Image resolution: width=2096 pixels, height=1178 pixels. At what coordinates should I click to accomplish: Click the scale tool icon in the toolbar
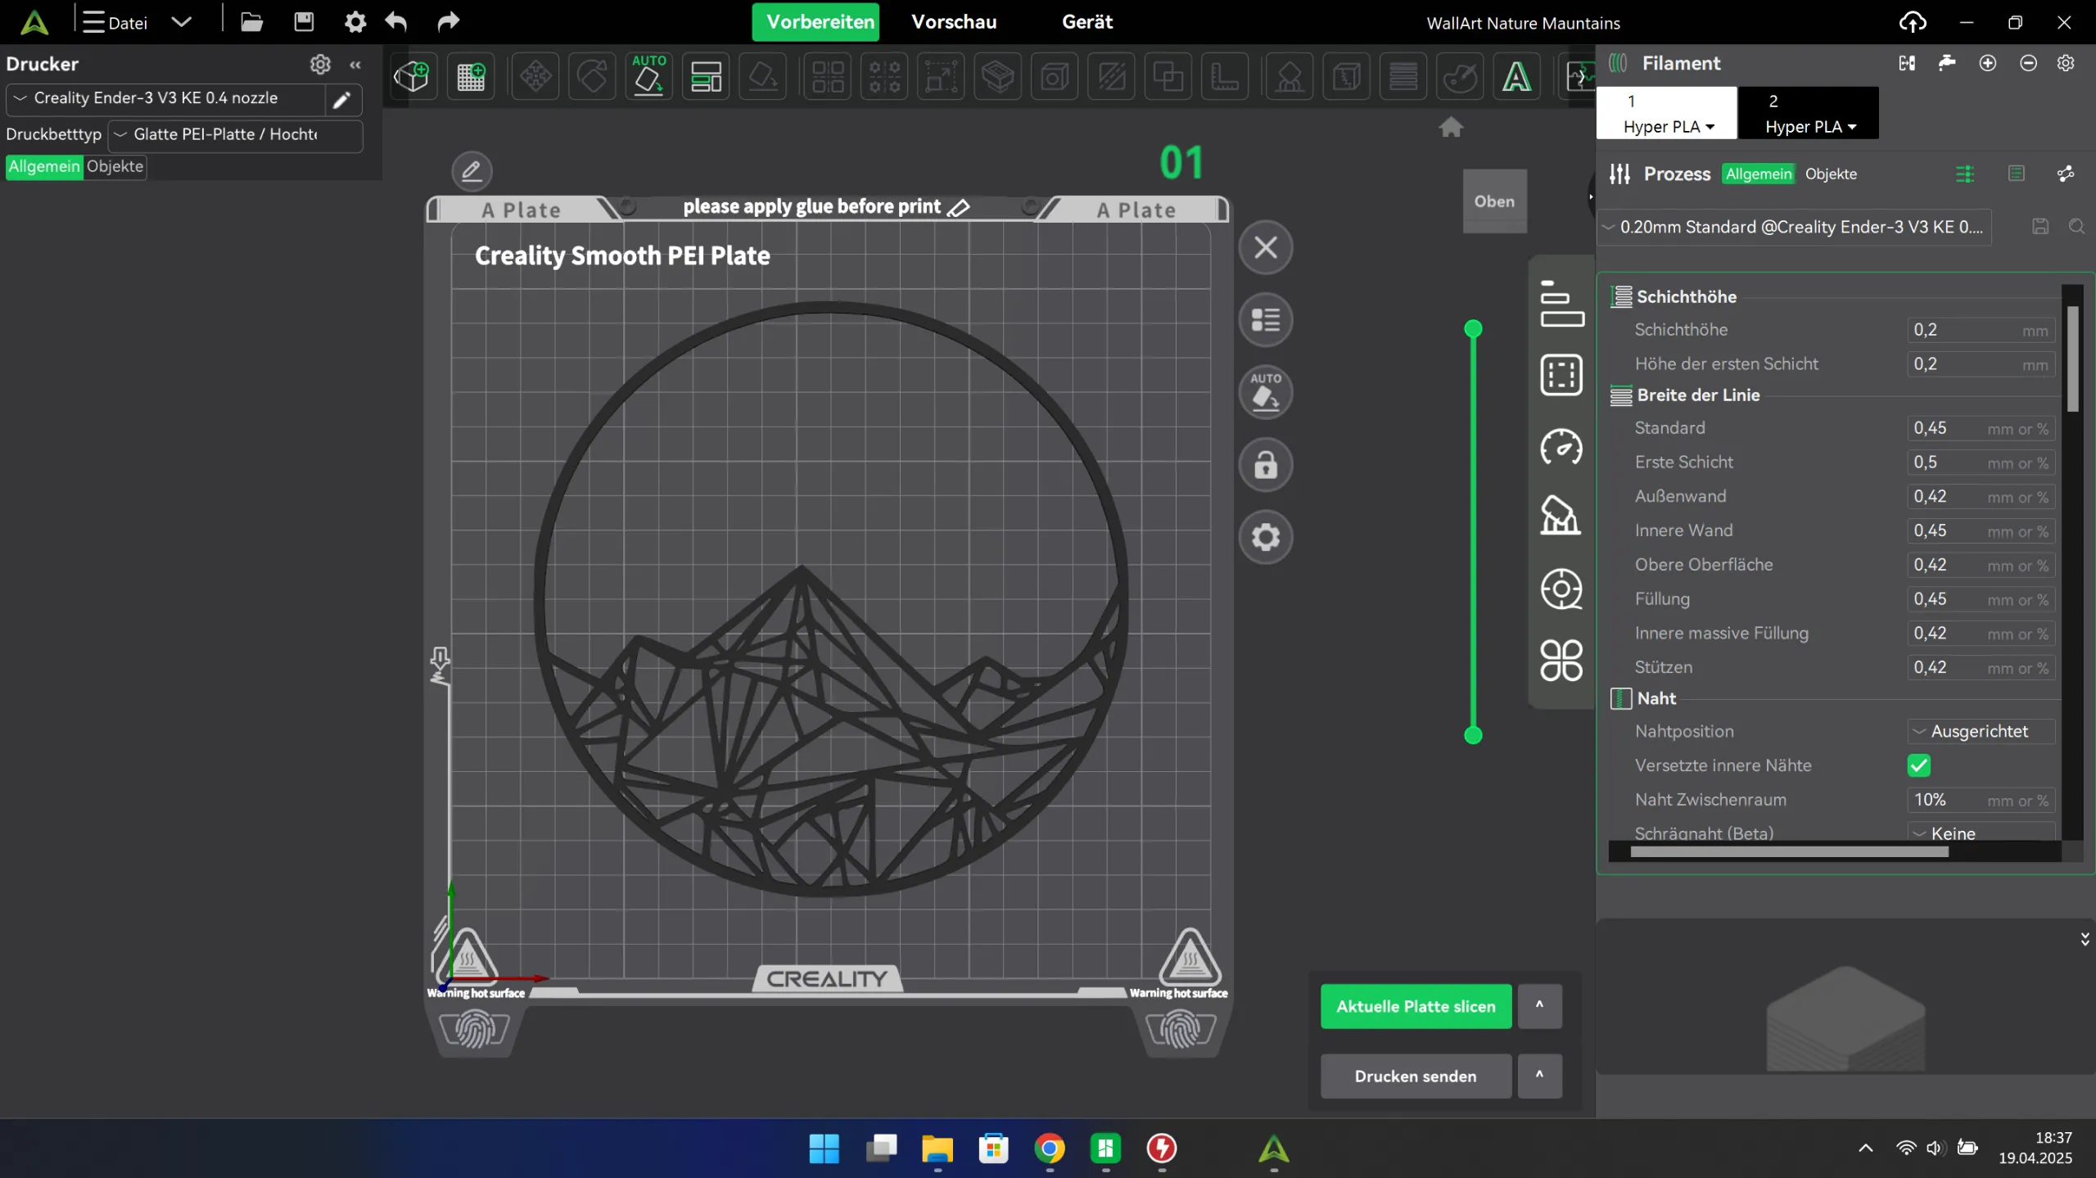942,77
